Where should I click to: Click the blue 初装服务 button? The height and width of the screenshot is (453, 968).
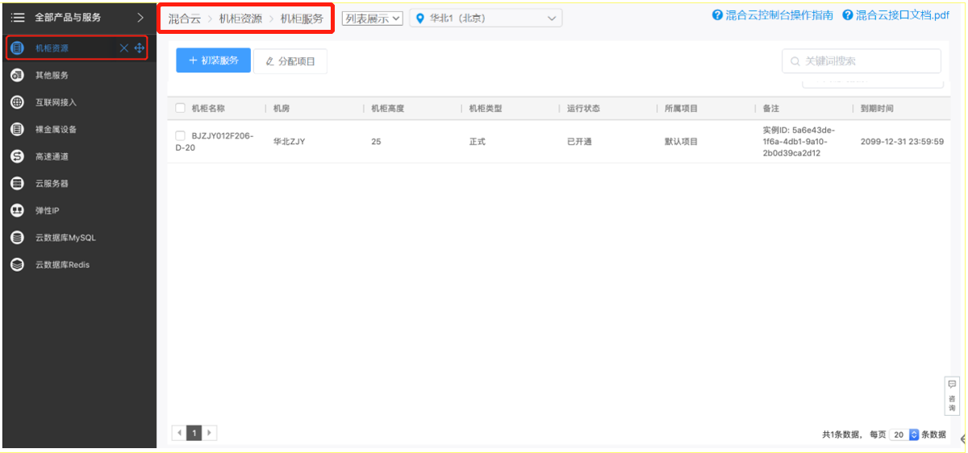click(x=214, y=60)
